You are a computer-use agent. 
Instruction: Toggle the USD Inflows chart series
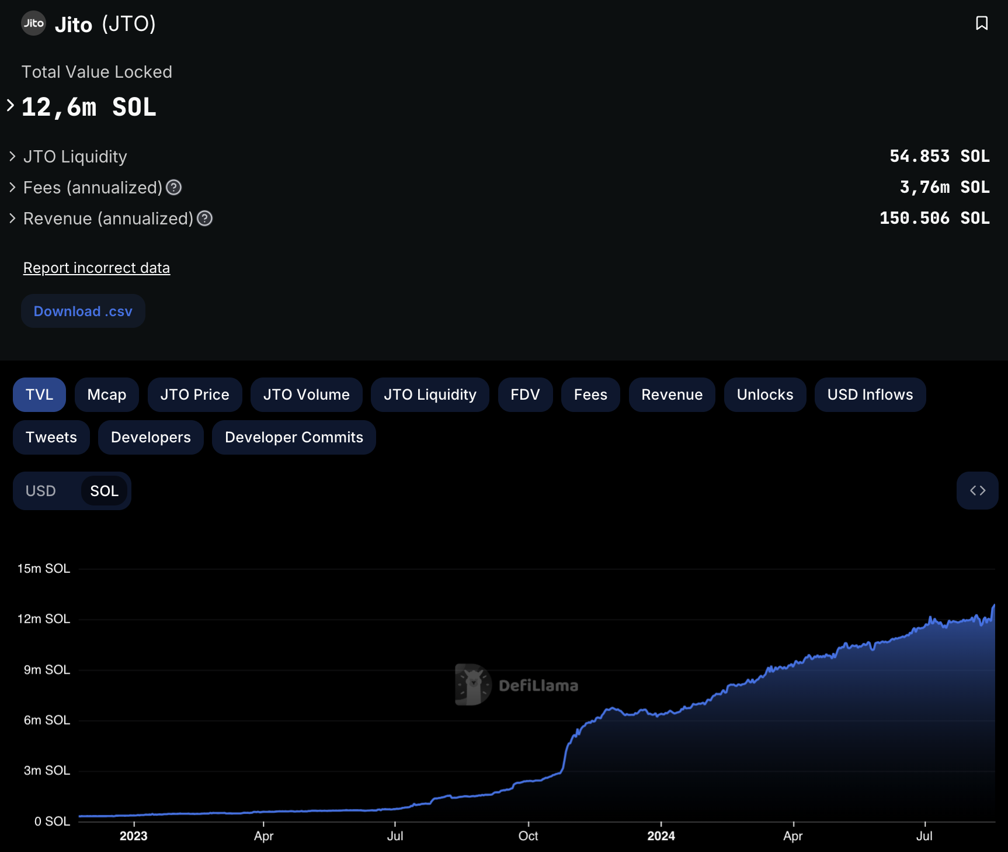tap(870, 395)
